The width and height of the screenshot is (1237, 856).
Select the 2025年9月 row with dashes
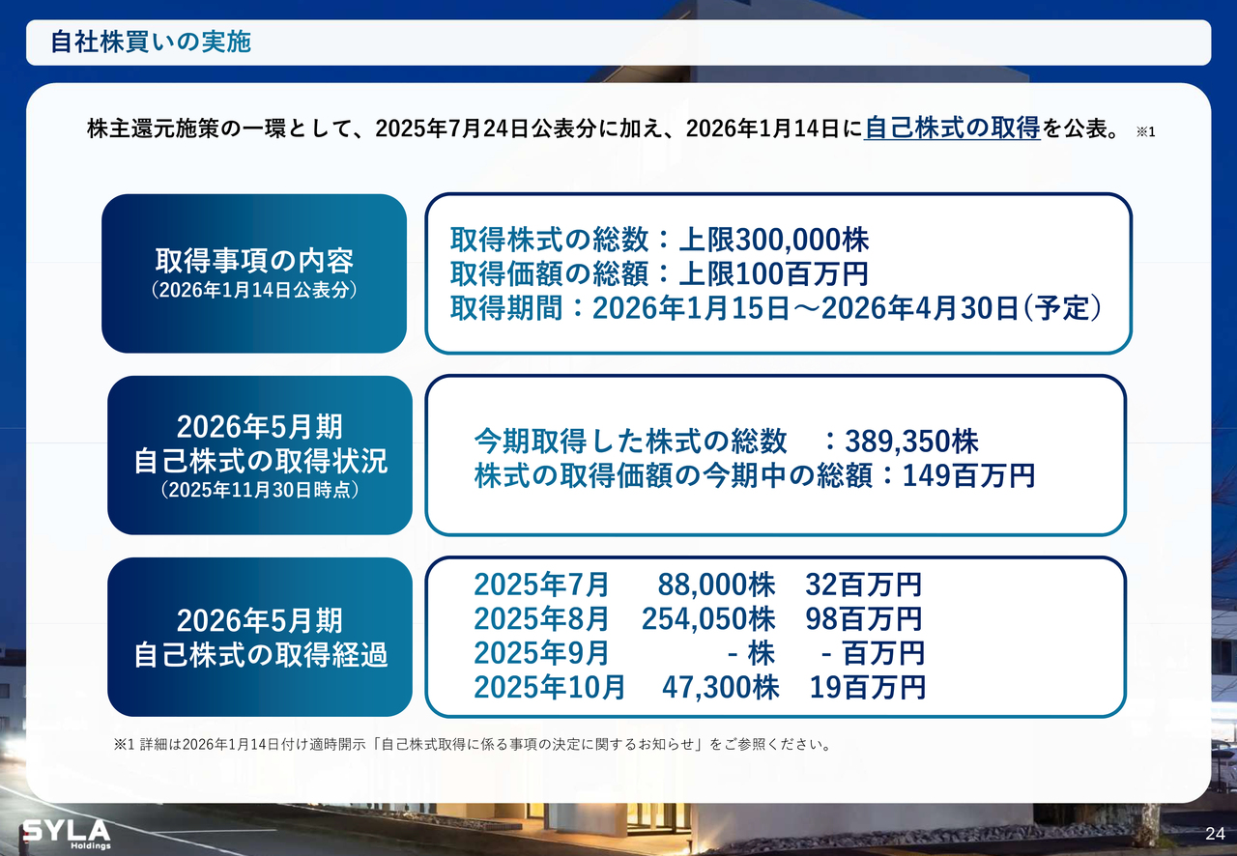[x=698, y=653]
